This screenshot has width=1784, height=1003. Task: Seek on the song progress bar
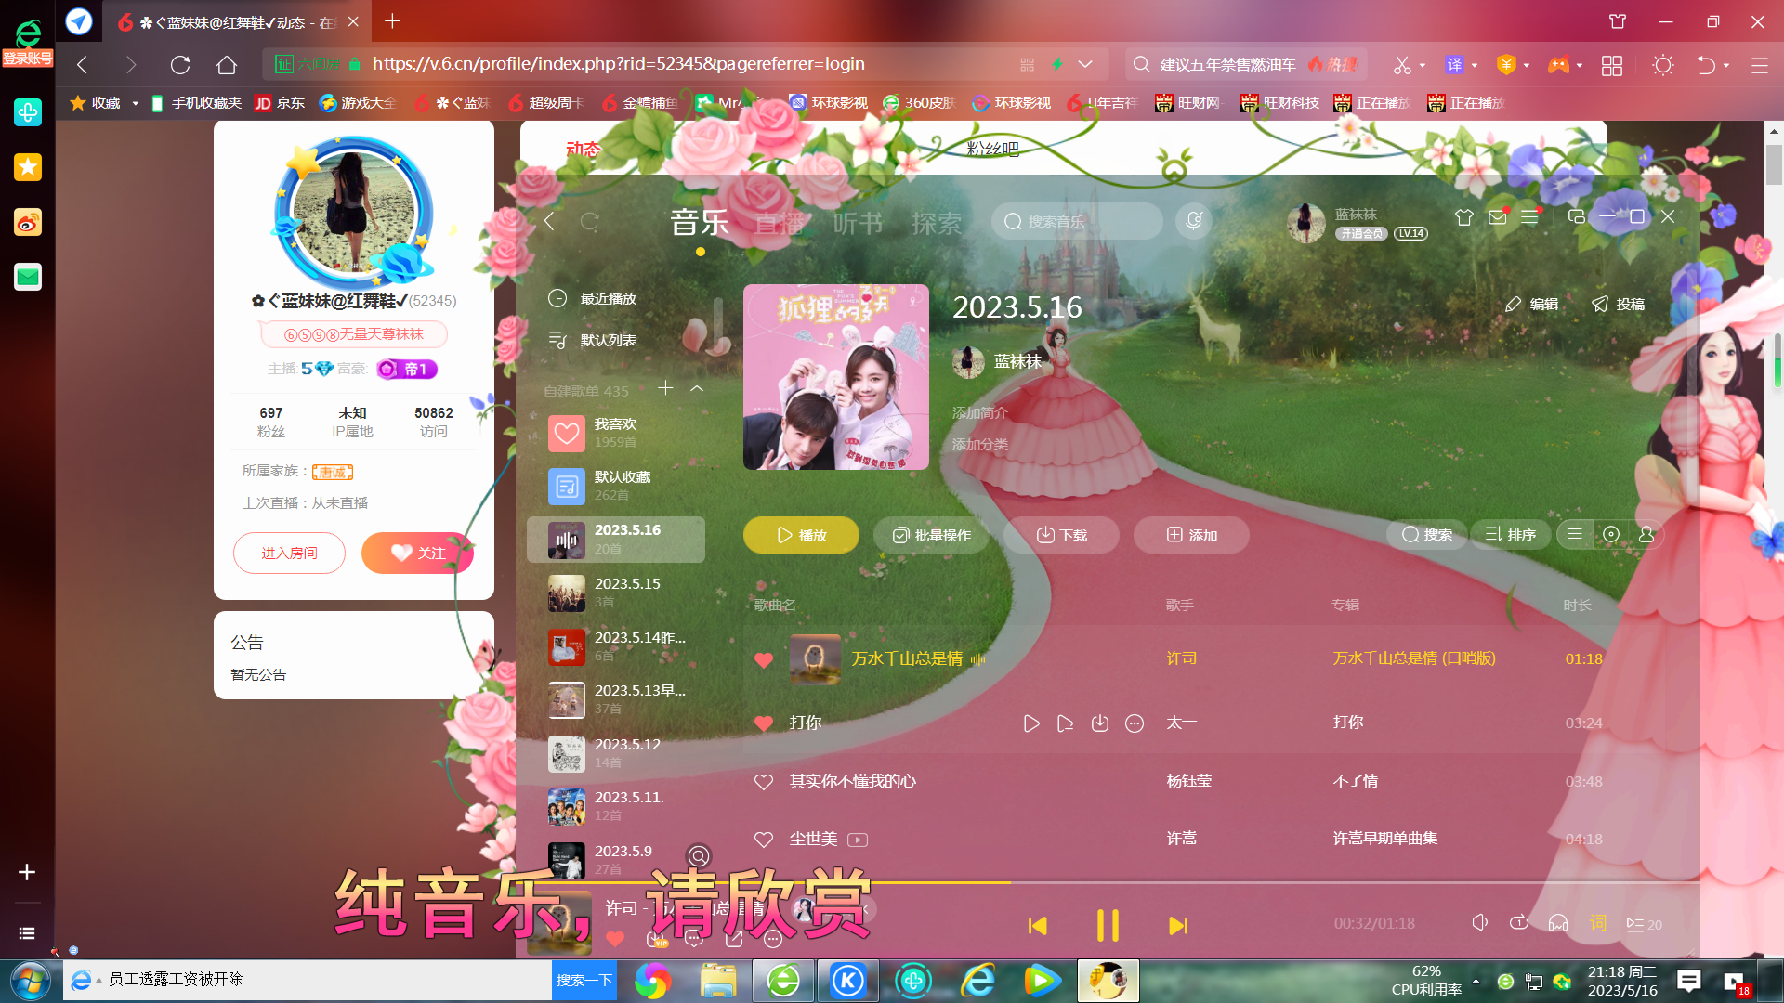(x=1108, y=882)
